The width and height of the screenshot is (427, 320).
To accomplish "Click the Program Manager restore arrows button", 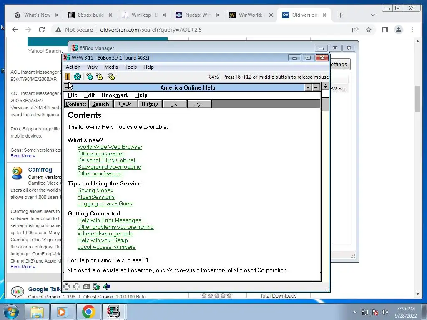I will [x=325, y=86].
